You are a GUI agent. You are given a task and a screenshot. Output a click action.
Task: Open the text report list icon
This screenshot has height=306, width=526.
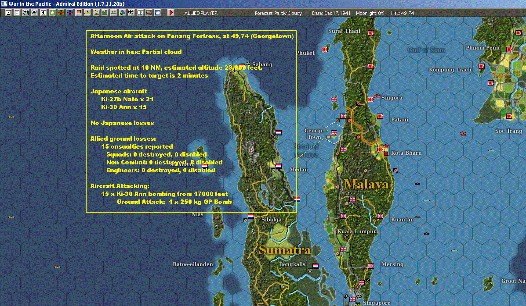(17, 13)
